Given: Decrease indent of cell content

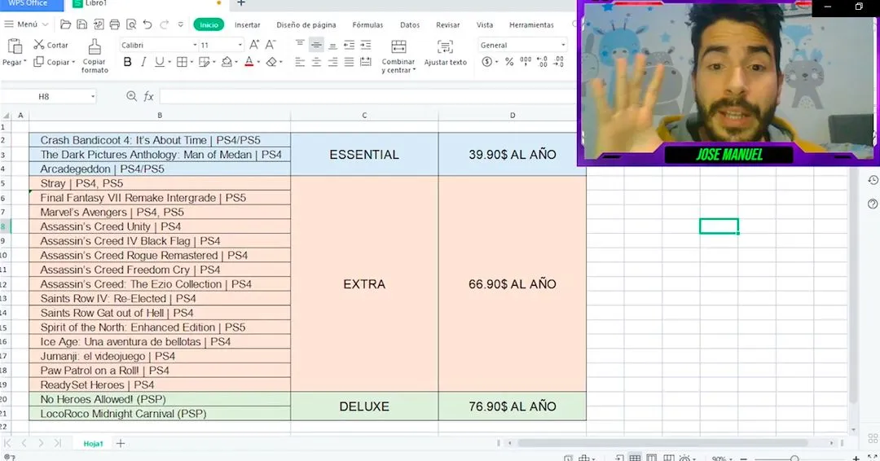Looking at the screenshot, I should coord(349,45).
